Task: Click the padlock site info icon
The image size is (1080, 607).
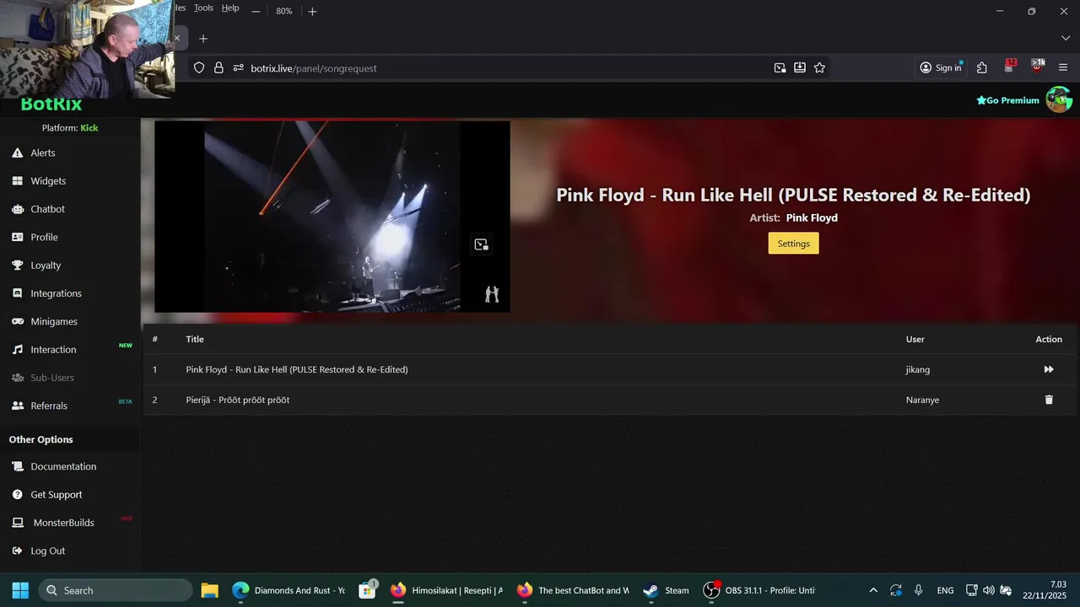Action: (219, 68)
